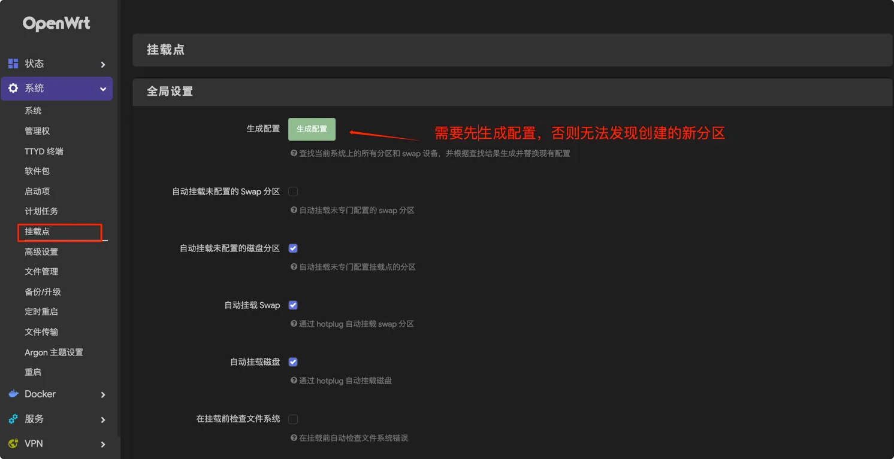Click help icon under 生成配置 button
Screen dimensions: 894x459
pyautogui.click(x=294, y=153)
